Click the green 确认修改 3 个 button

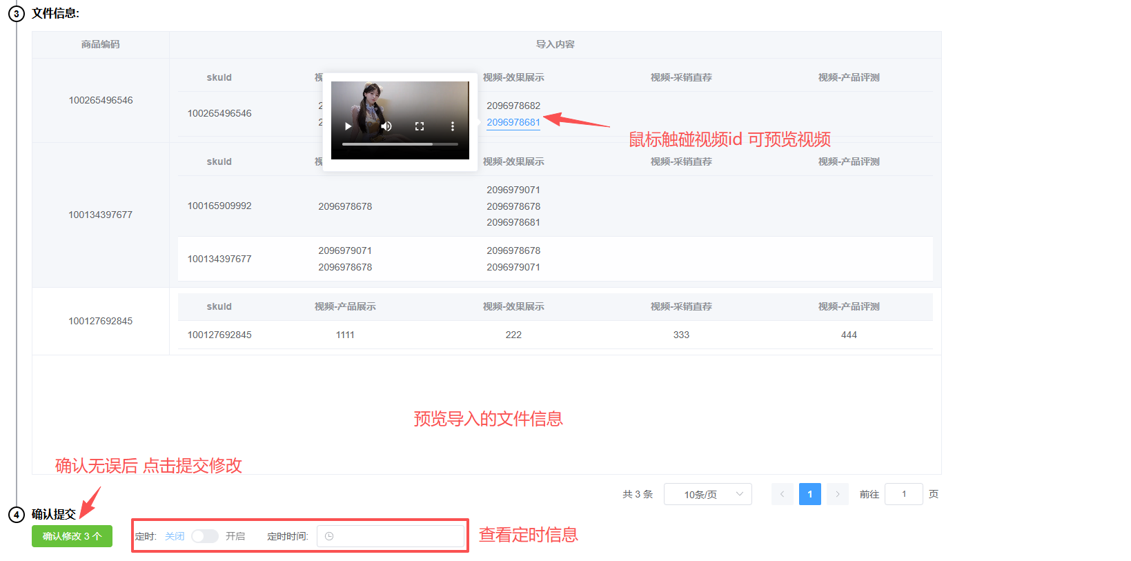point(72,536)
